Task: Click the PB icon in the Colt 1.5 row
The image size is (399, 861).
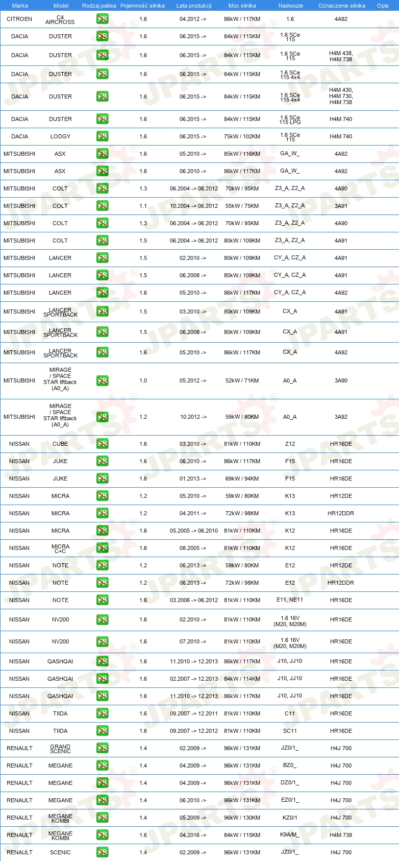Action: point(102,241)
